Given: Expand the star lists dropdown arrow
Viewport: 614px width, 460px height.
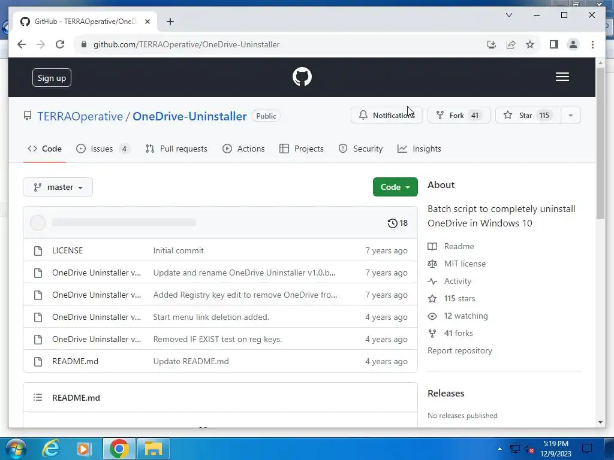Looking at the screenshot, I should click(x=571, y=116).
